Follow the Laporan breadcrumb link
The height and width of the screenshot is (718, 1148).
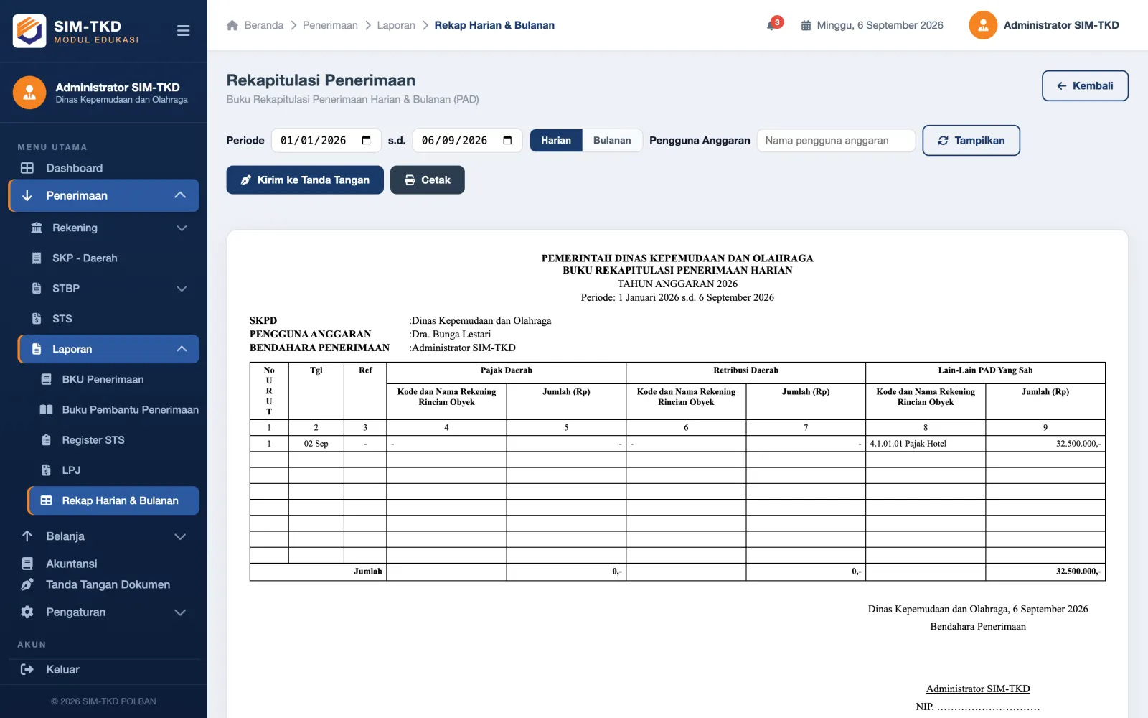pyautogui.click(x=396, y=25)
